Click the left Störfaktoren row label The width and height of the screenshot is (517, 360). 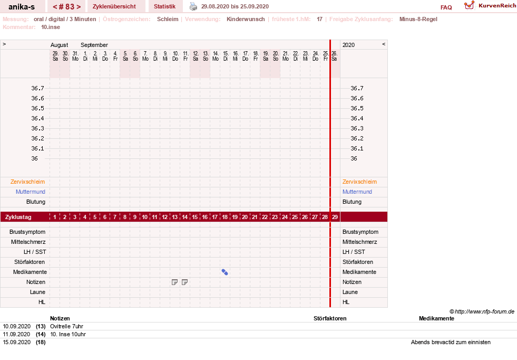tap(30, 262)
